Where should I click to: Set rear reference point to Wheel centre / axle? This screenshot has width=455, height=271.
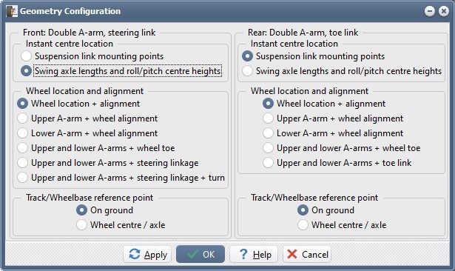(342, 225)
